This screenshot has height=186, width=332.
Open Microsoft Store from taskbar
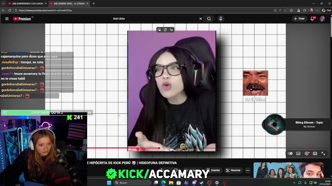(179, 183)
